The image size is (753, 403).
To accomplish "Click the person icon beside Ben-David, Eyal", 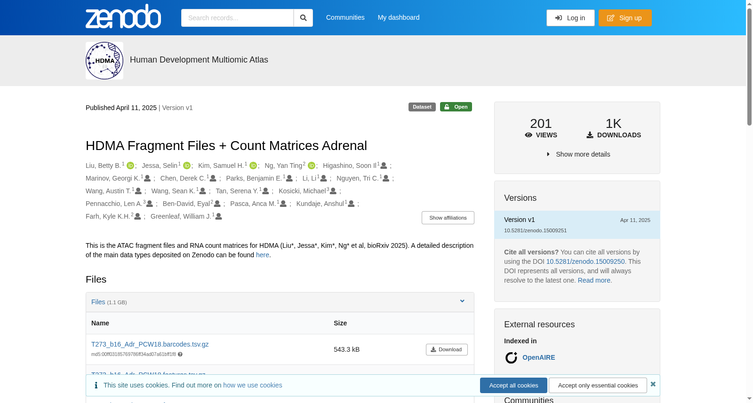I will pos(217,204).
